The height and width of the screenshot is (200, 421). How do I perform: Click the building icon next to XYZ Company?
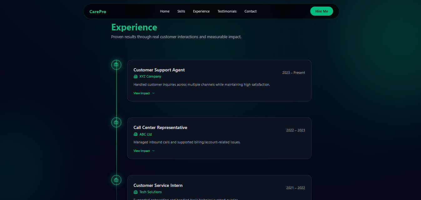tap(135, 77)
